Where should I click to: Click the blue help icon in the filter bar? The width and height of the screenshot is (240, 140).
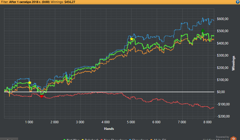coord(238,2)
